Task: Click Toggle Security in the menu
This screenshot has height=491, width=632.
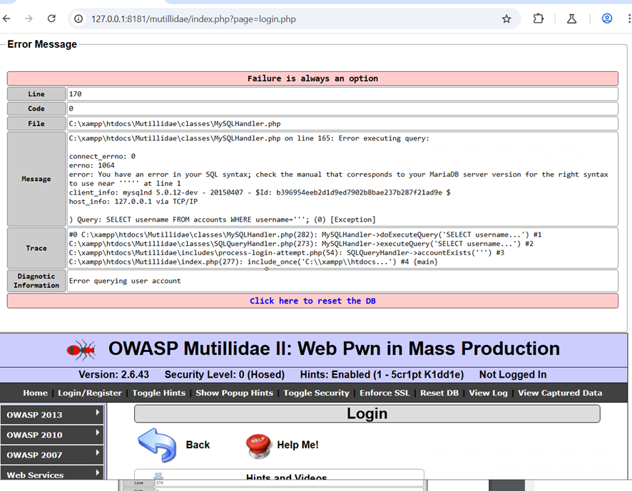Action: (x=317, y=393)
